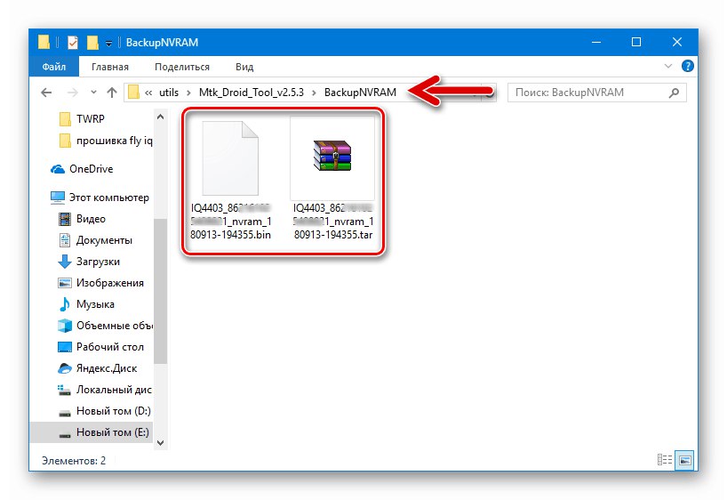Switch to details view layout

point(665,460)
